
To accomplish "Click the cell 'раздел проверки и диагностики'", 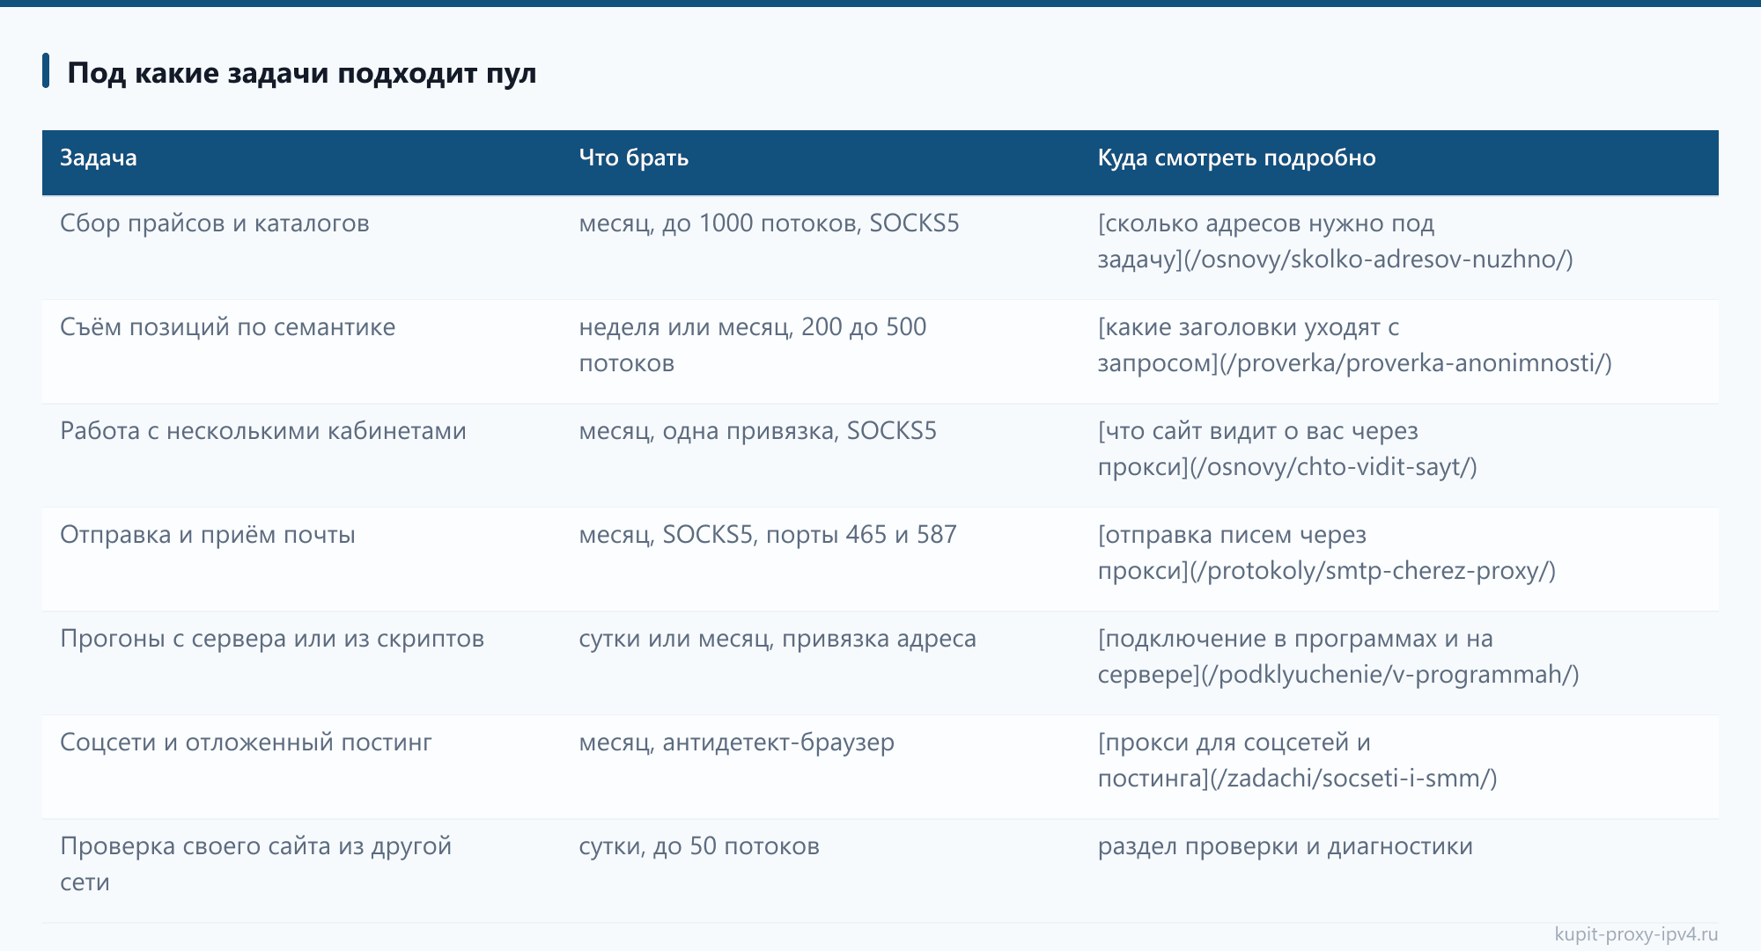I will tap(1398, 870).
